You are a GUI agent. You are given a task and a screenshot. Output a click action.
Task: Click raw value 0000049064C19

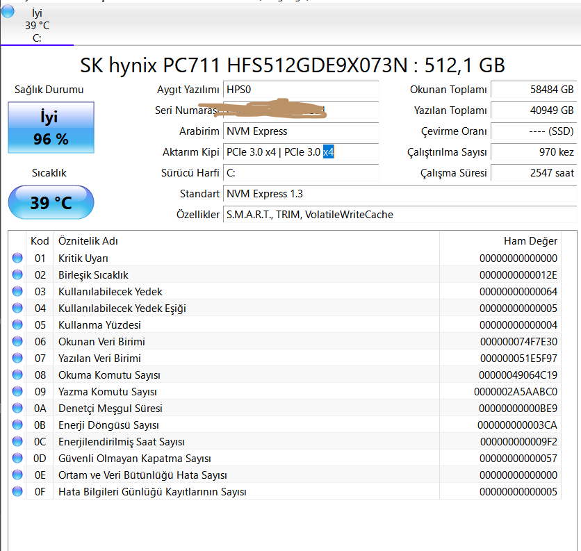pyautogui.click(x=518, y=375)
